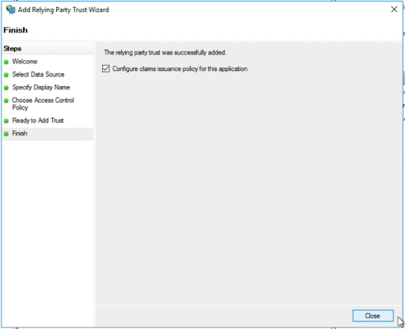Click the Close button
The width and height of the screenshot is (405, 329).
click(x=373, y=316)
